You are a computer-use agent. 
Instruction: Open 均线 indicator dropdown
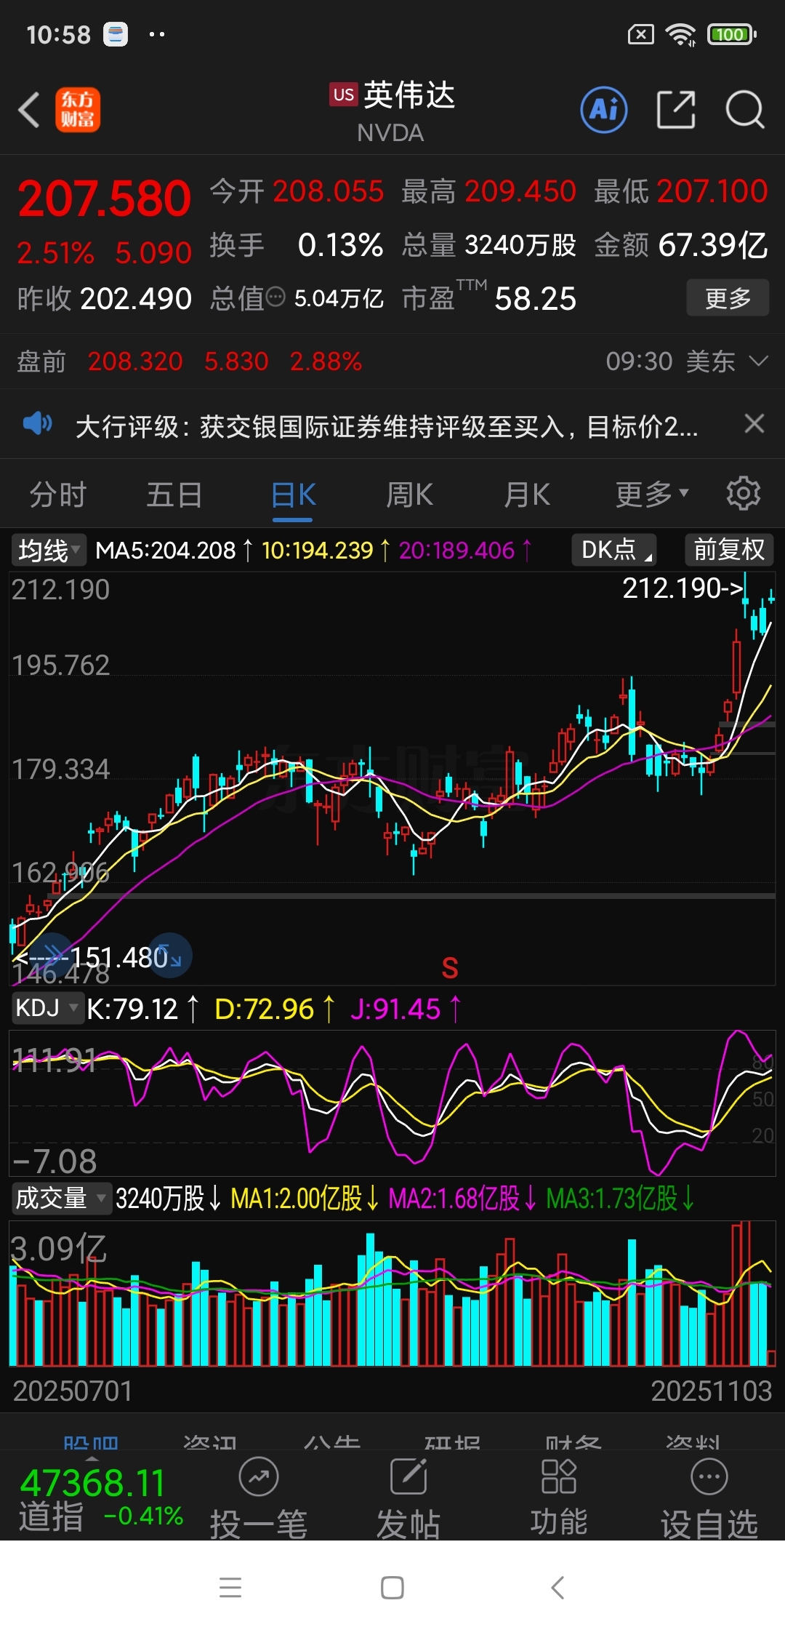[48, 550]
